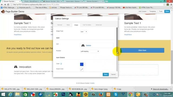
Task: Open the blue Color swatch picker
Action: 82,64
